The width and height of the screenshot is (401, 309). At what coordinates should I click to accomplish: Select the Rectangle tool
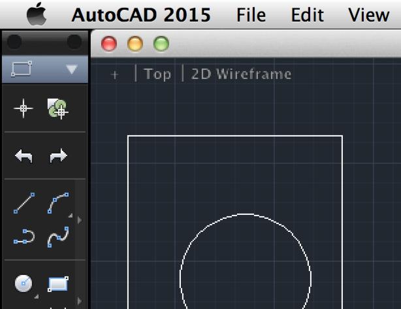[x=58, y=284]
